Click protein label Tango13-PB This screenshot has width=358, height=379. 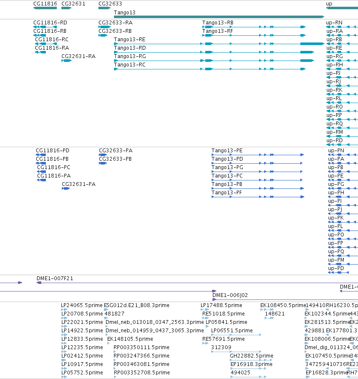click(227, 184)
